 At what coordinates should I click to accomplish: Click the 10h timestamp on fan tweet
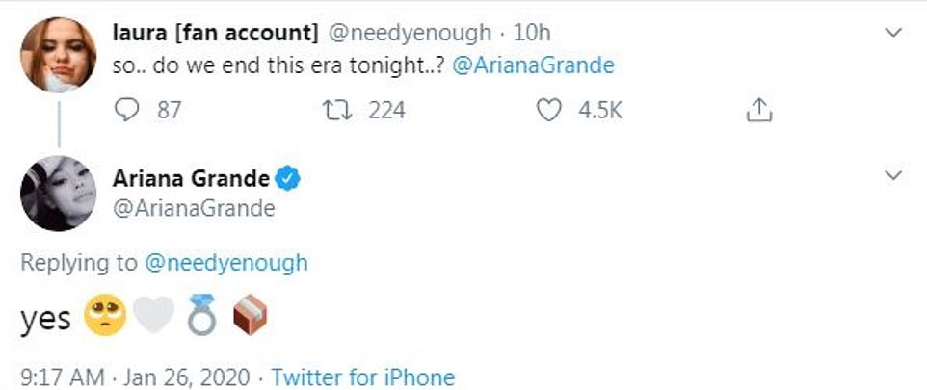tap(530, 33)
